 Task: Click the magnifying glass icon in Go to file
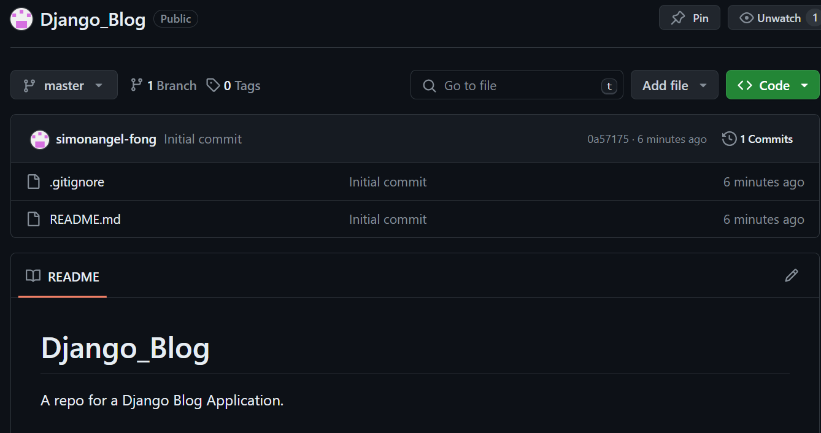pos(430,85)
